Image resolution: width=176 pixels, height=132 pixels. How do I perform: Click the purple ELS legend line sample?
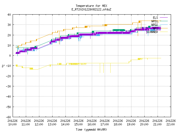(164, 18)
